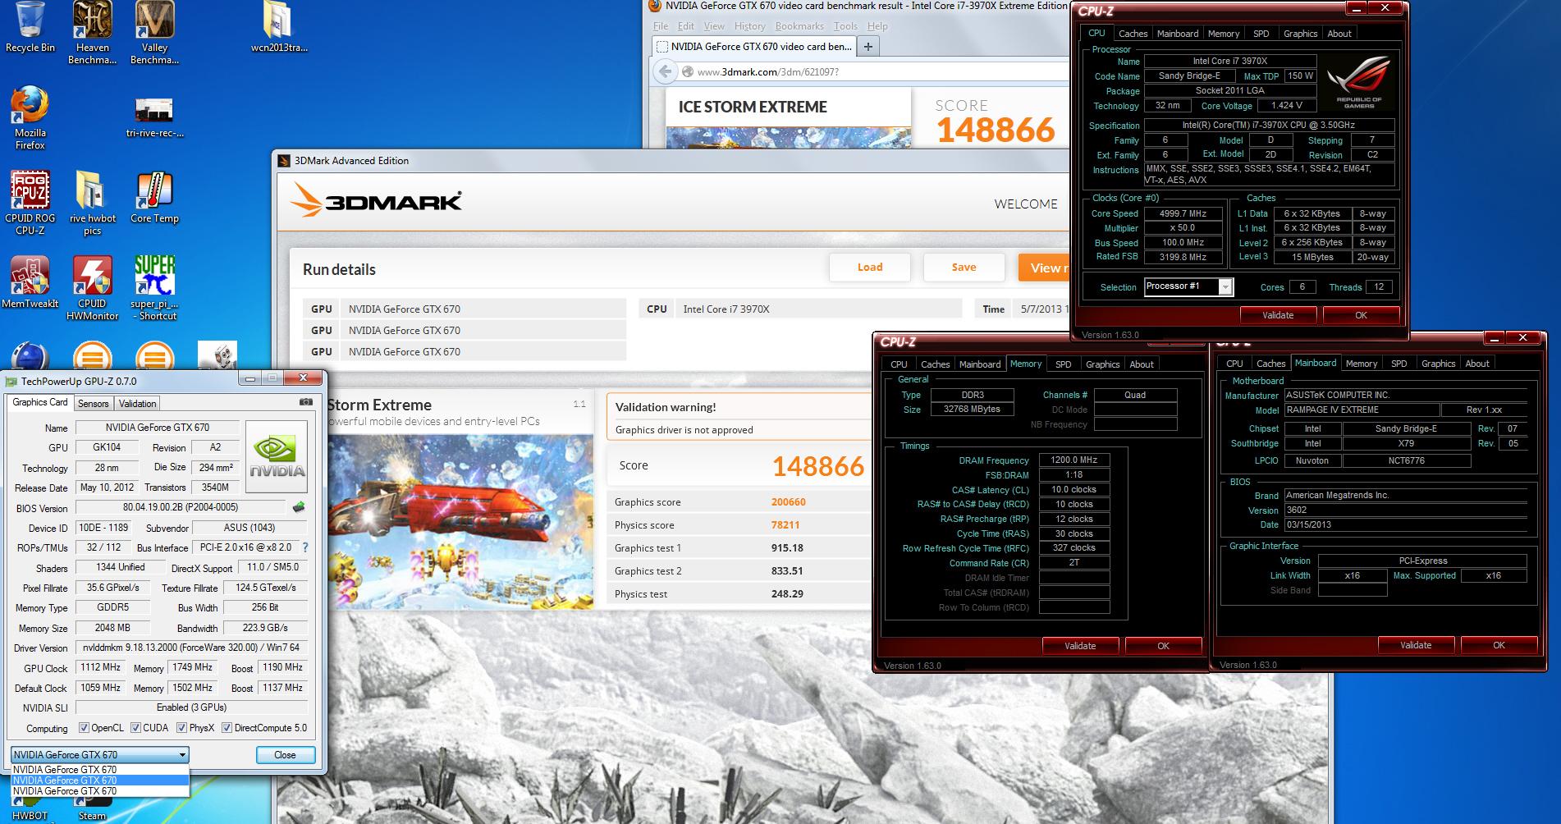This screenshot has height=824, width=1561.
Task: Click the NVIDIA logo in GPU-Z
Action: [277, 456]
